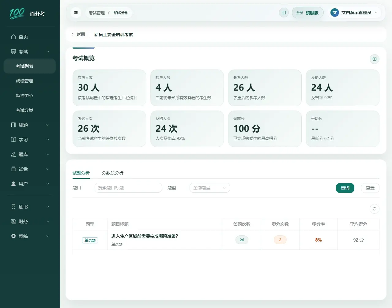Click the 及格人次 24 次 card

pyautogui.click(x=187, y=129)
